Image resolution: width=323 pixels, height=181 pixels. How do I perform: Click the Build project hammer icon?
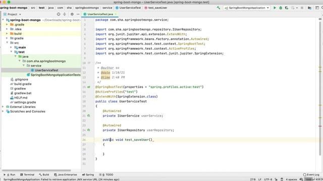coord(219,8)
